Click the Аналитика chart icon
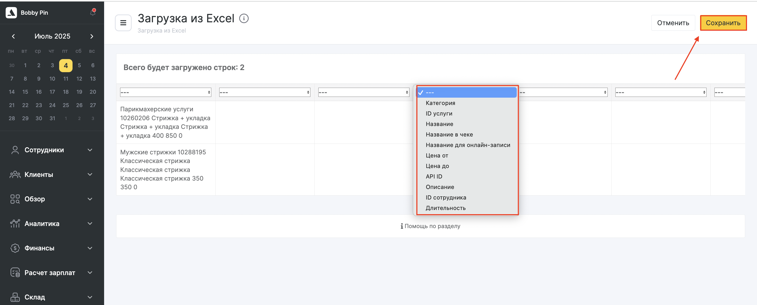This screenshot has width=757, height=305. coord(15,224)
